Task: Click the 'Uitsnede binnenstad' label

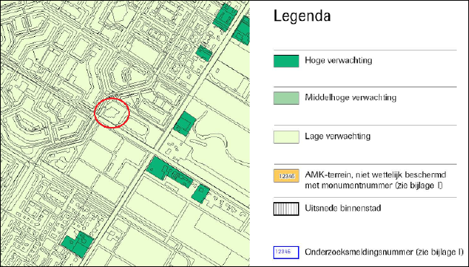Action: (343, 208)
